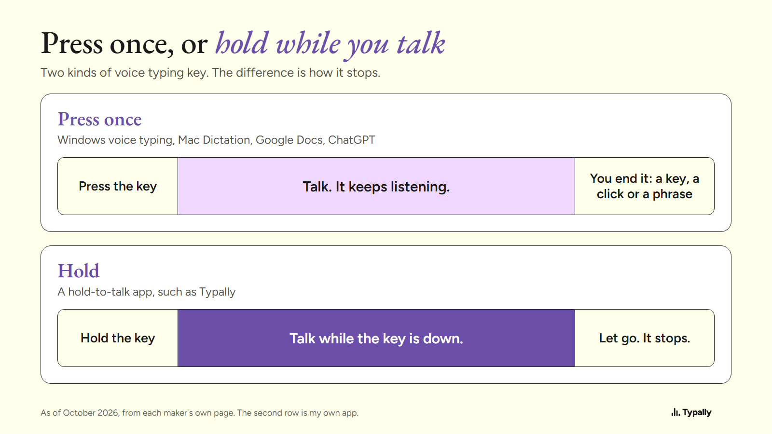This screenshot has height=434, width=772.
Task: Click the footnote 'As of October 2026'
Action: pyautogui.click(x=199, y=413)
